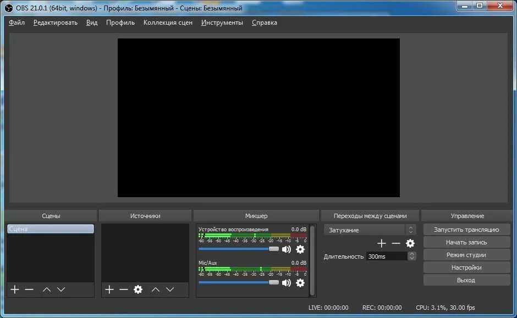Close the OBS window
This screenshot has height=318, width=517.
[x=500, y=5]
